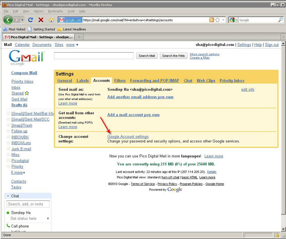
Task: Click the account activity Details link
Action: tap(212, 172)
